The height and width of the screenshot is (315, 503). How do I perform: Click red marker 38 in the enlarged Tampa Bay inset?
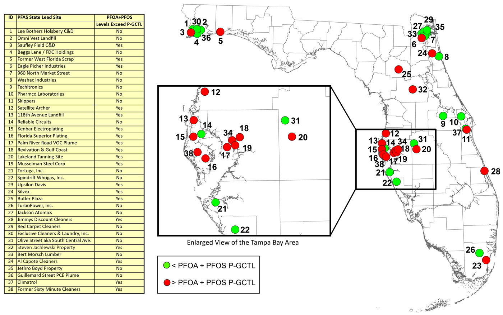pos(197,152)
